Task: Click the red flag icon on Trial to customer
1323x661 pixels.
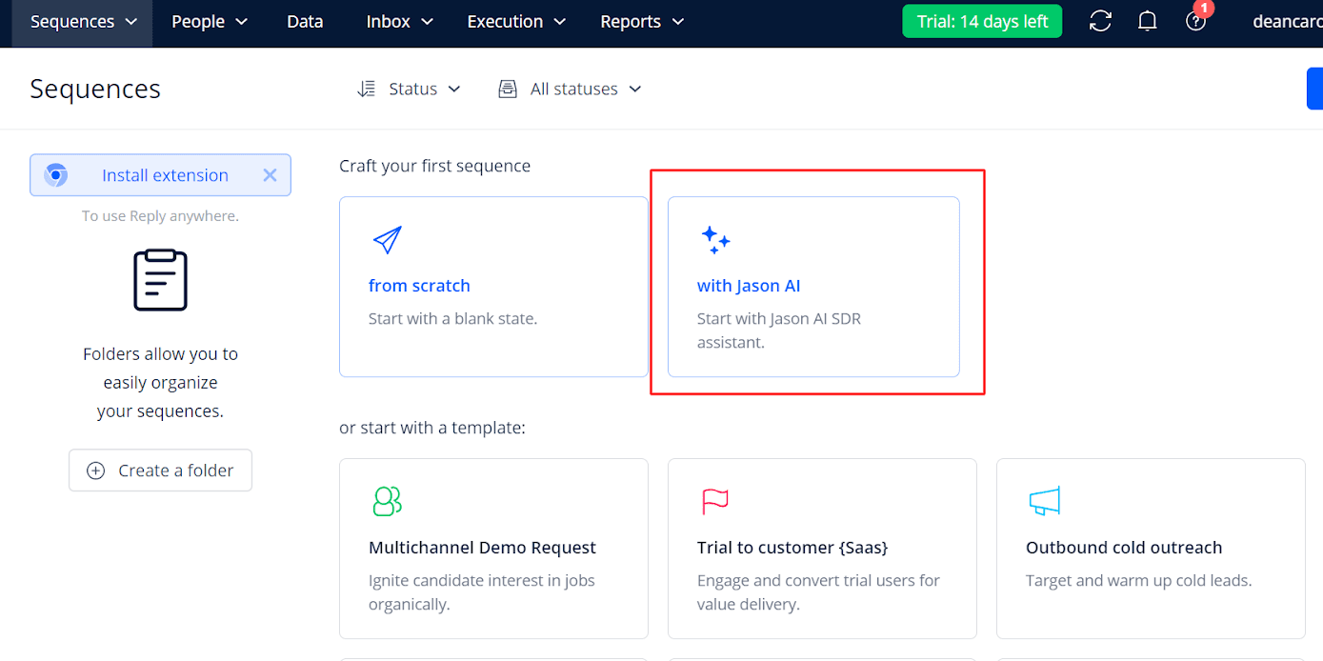Action: [714, 502]
